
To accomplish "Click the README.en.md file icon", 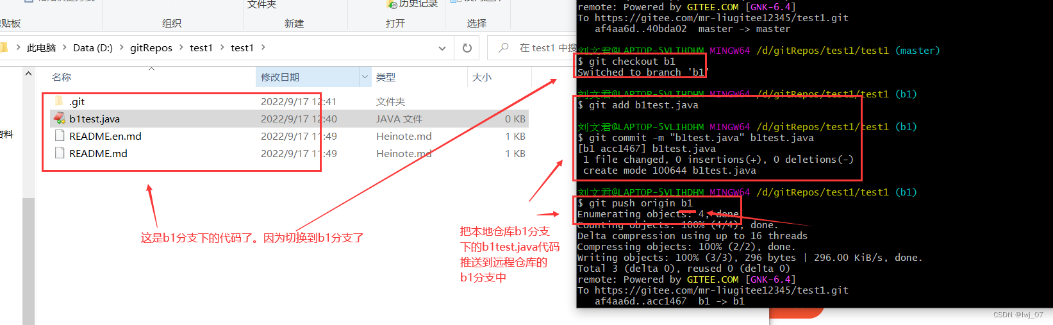I will [60, 136].
